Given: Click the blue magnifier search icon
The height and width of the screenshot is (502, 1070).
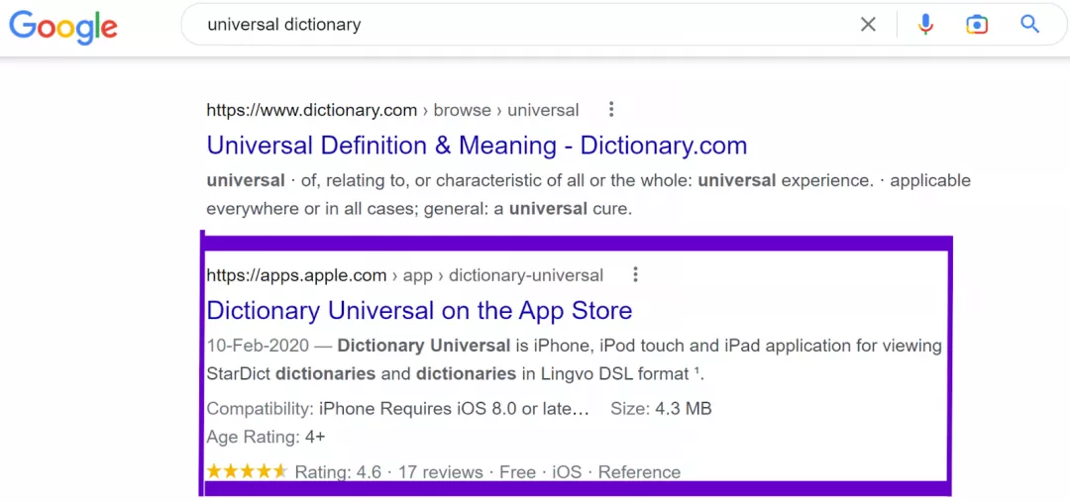Looking at the screenshot, I should coord(1029,25).
